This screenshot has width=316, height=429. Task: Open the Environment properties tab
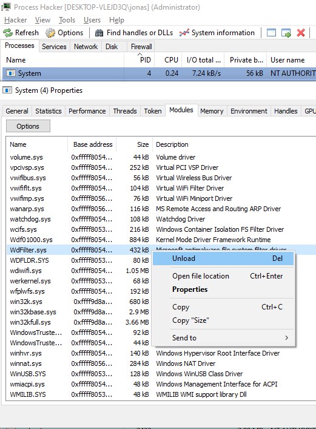249,111
